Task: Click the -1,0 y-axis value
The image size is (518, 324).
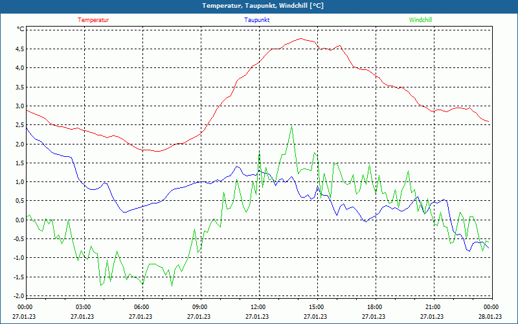Action: point(19,257)
